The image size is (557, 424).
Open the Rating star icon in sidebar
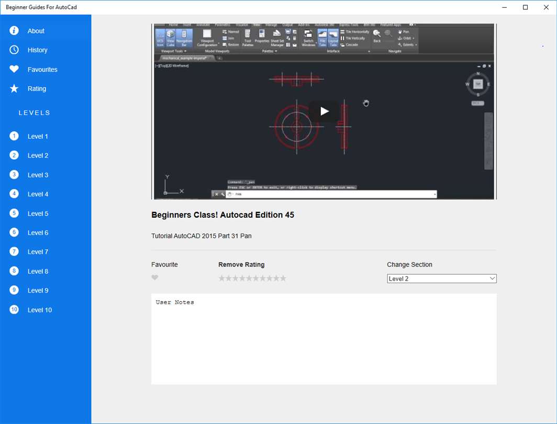pos(14,88)
